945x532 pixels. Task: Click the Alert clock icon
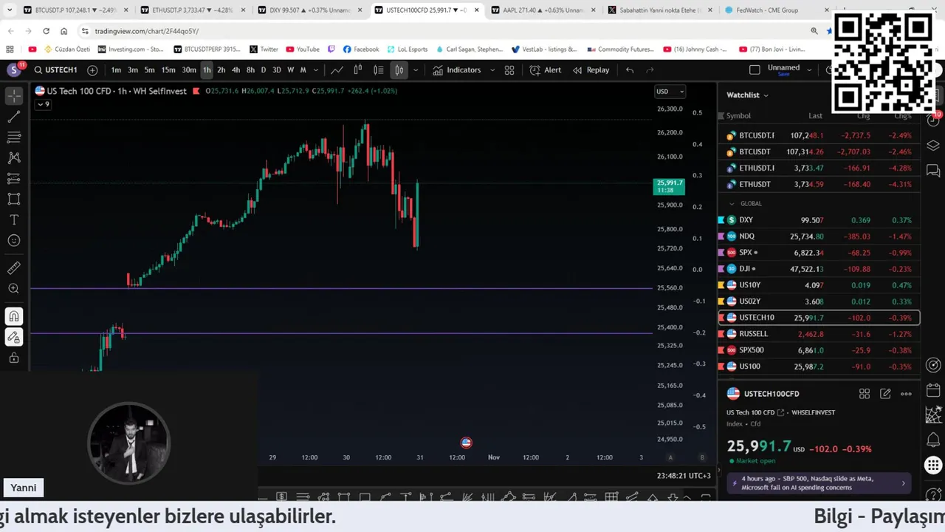[x=535, y=70]
